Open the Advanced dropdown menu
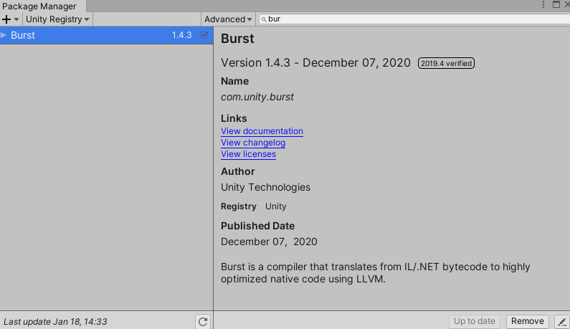 228,19
